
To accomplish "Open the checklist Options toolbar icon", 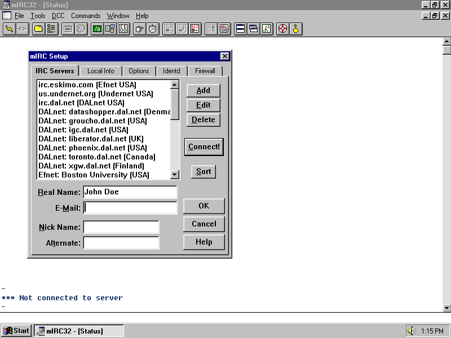I will pyautogui.click(x=51, y=29).
